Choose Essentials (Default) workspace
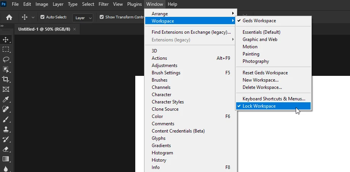The image size is (350, 172). coord(273,32)
